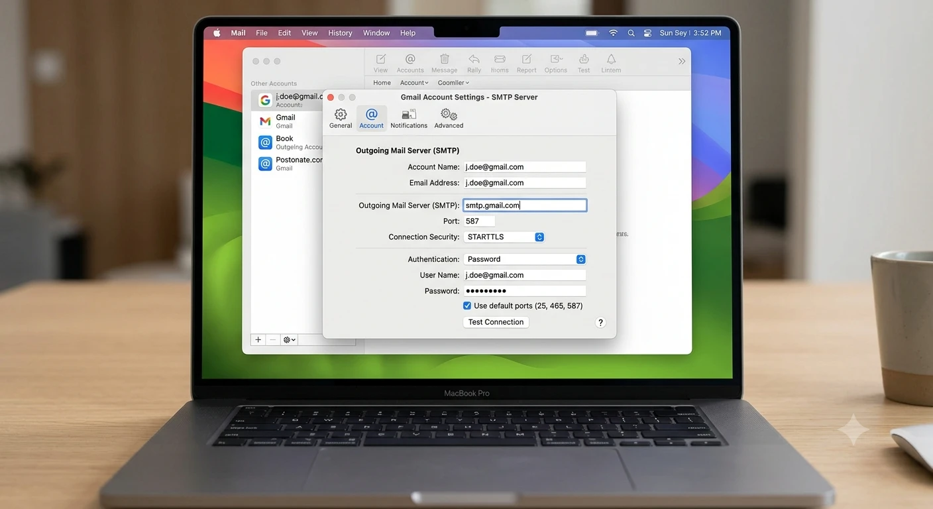The image size is (933, 509).
Task: Click the Email Address field
Action: pos(524,183)
